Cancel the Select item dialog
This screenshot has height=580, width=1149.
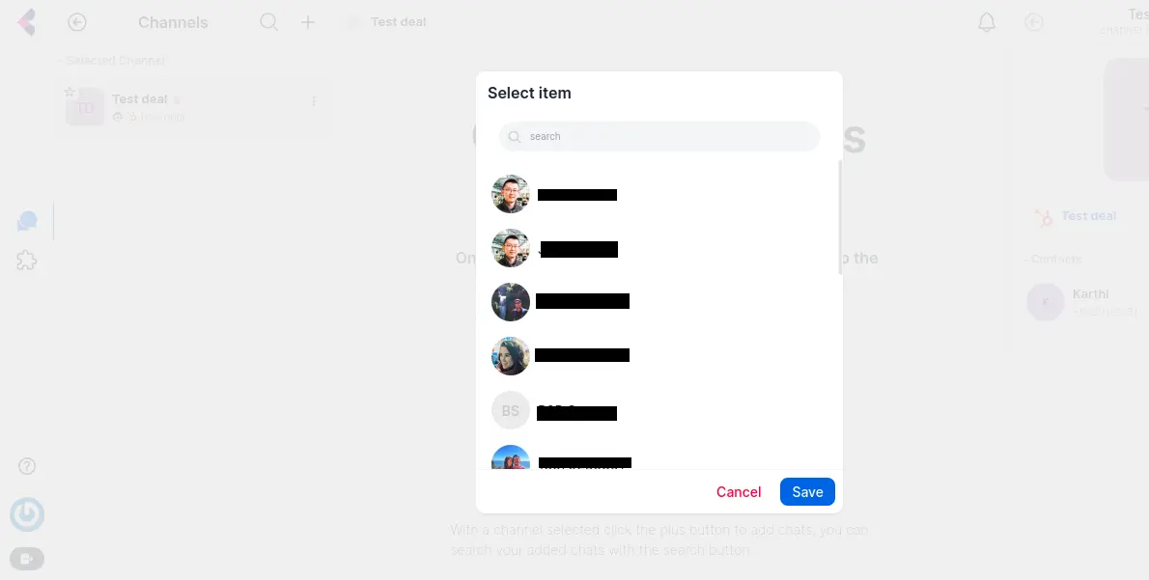pos(738,492)
